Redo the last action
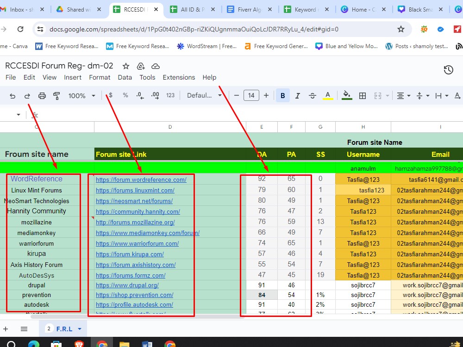The width and height of the screenshot is (463, 347). pyautogui.click(x=27, y=96)
